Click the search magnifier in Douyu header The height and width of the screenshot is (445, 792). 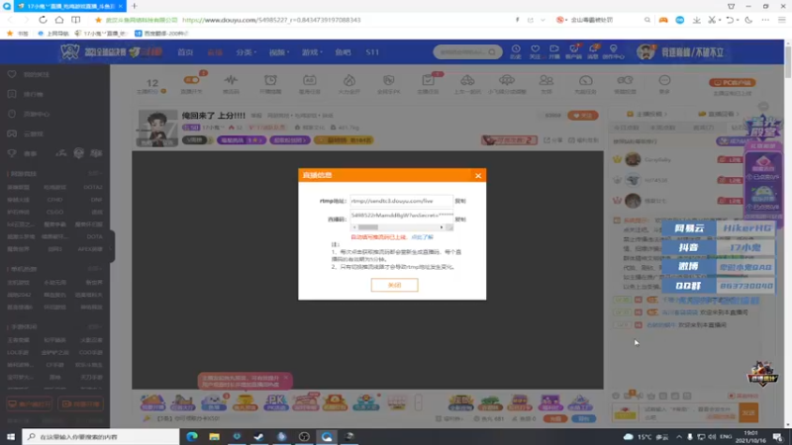[x=492, y=52]
